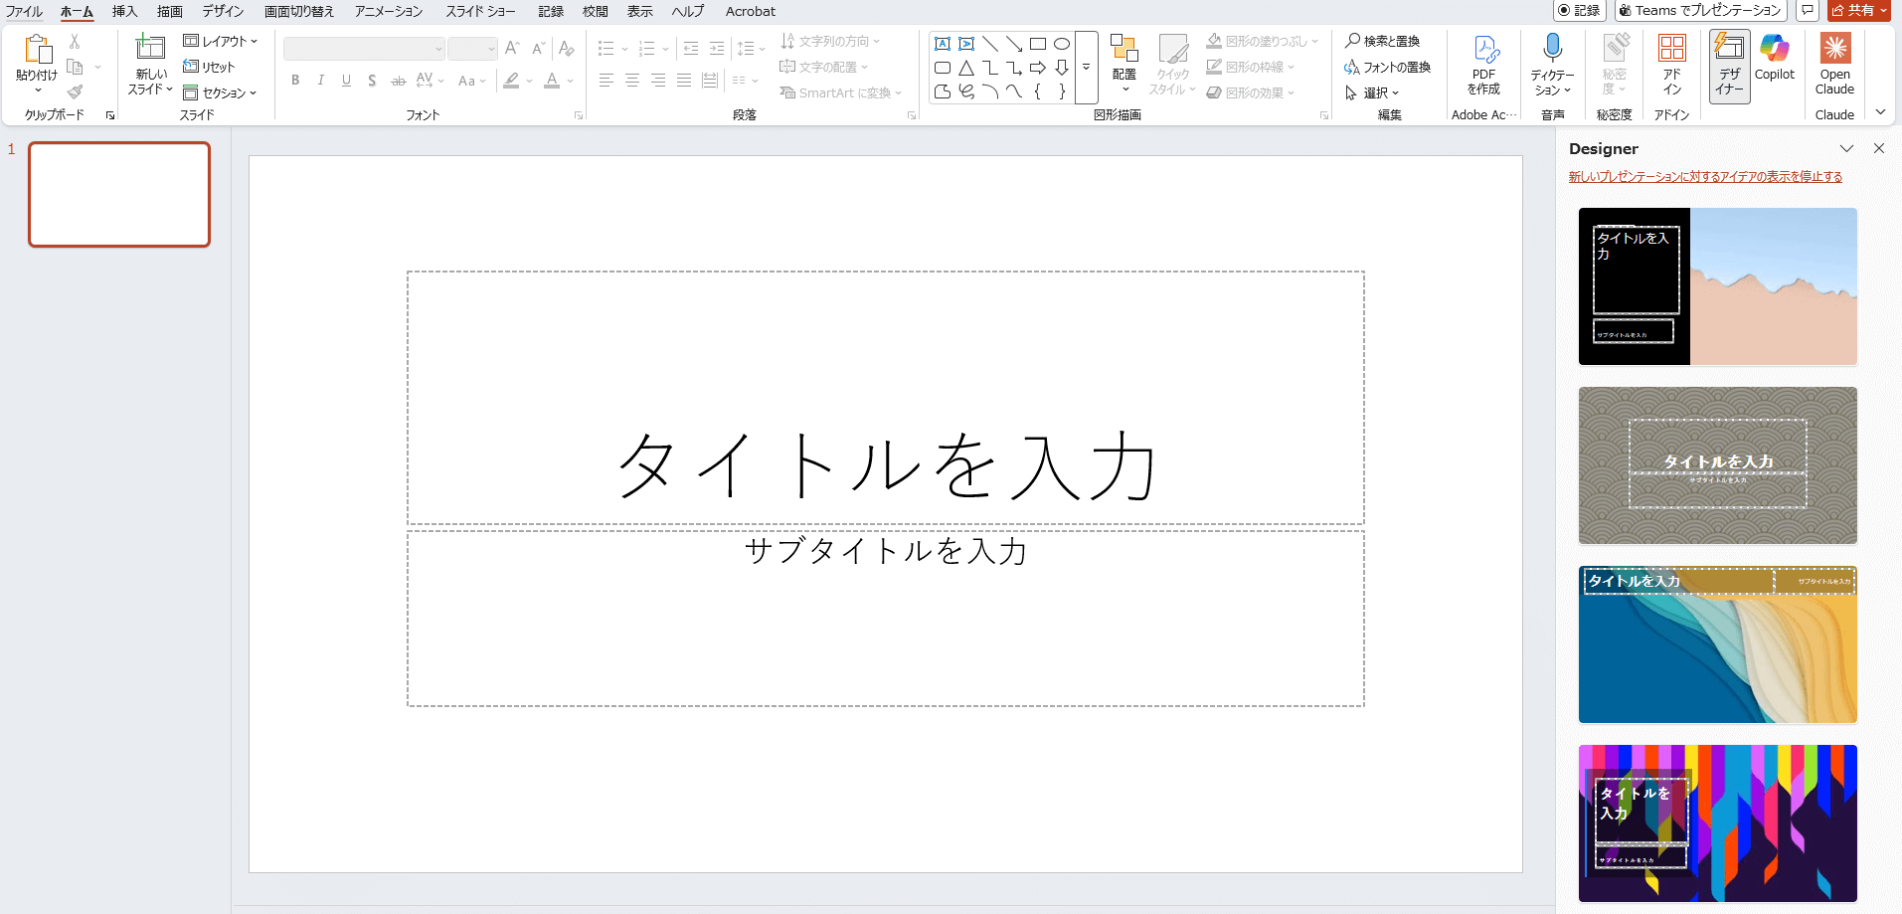The height and width of the screenshot is (914, 1902).
Task: Click the Arrange shapes icon
Action: [1124, 49]
